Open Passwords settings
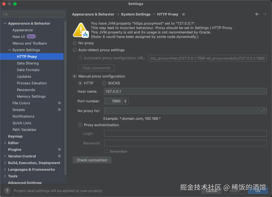The width and height of the screenshot is (272, 197). click(26, 90)
